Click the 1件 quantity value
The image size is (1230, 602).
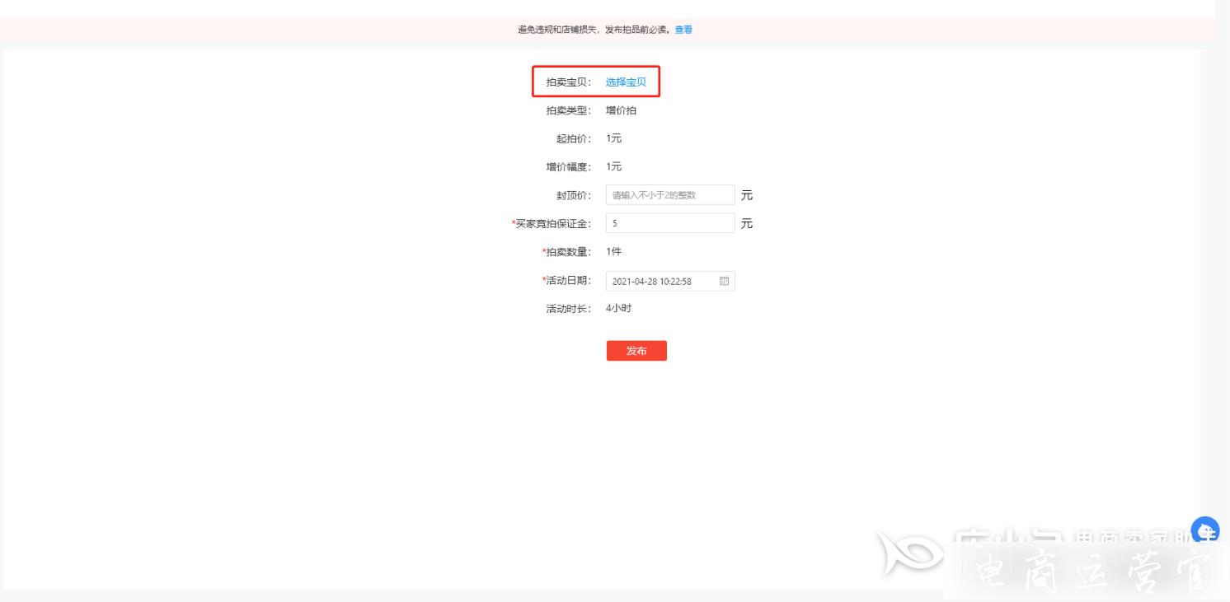613,252
